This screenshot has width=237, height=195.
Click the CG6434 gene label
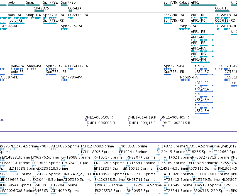point(75,8)
